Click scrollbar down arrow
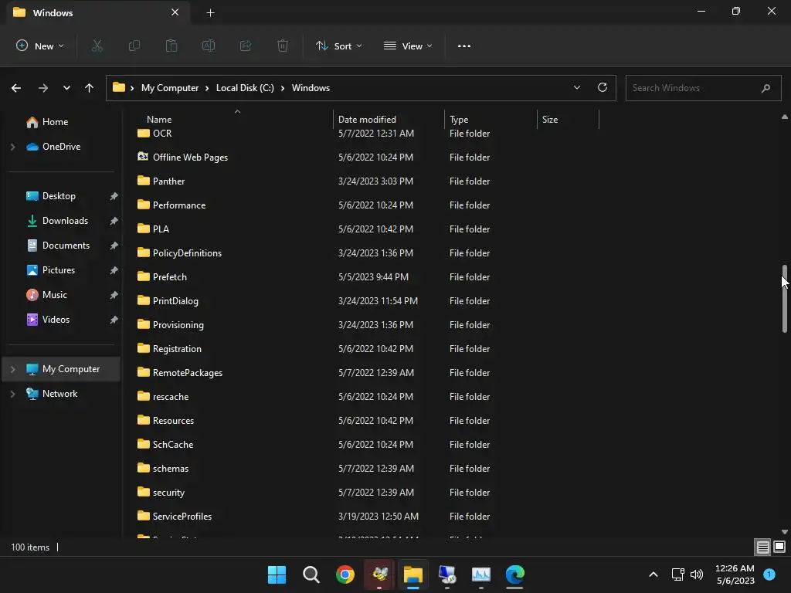791x593 pixels. pyautogui.click(x=785, y=532)
